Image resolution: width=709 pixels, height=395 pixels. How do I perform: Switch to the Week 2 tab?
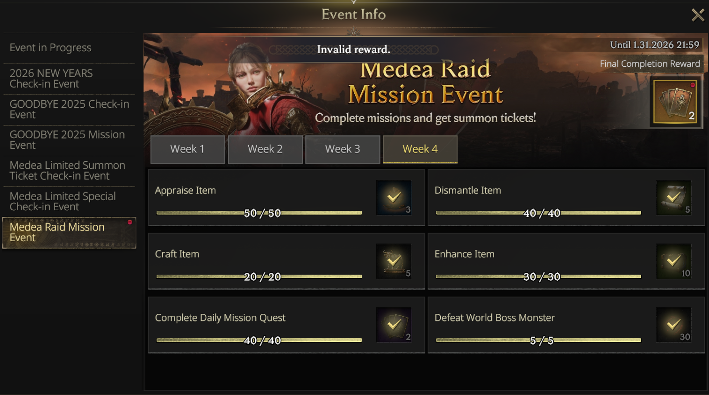[265, 149]
